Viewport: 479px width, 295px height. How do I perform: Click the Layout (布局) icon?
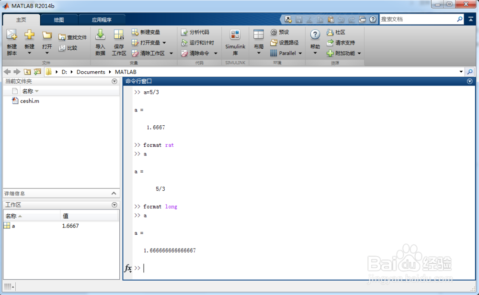(259, 35)
